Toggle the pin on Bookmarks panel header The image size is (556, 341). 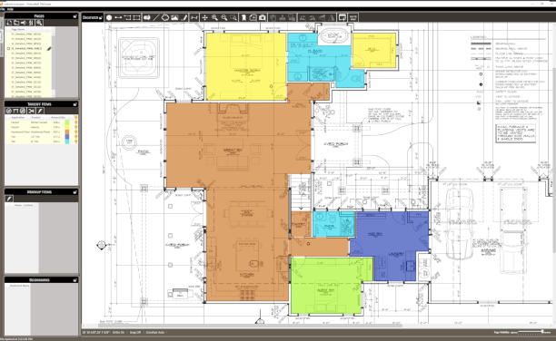pos(74,279)
